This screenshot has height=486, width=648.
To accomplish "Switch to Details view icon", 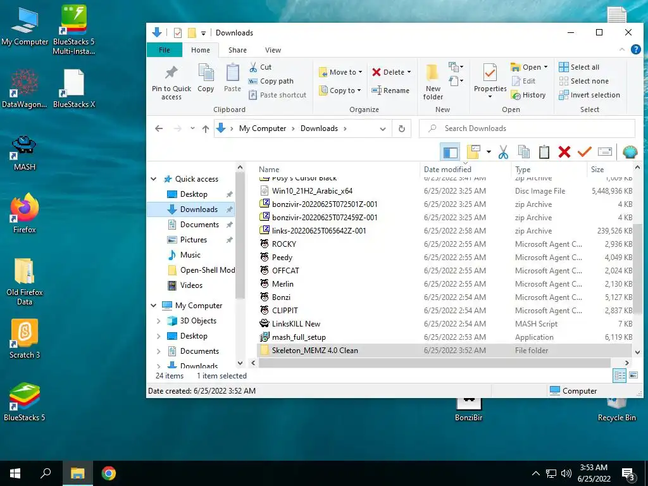I will (620, 375).
